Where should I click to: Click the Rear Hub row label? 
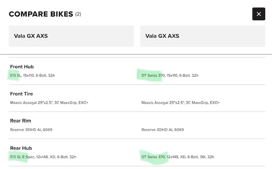(21, 148)
